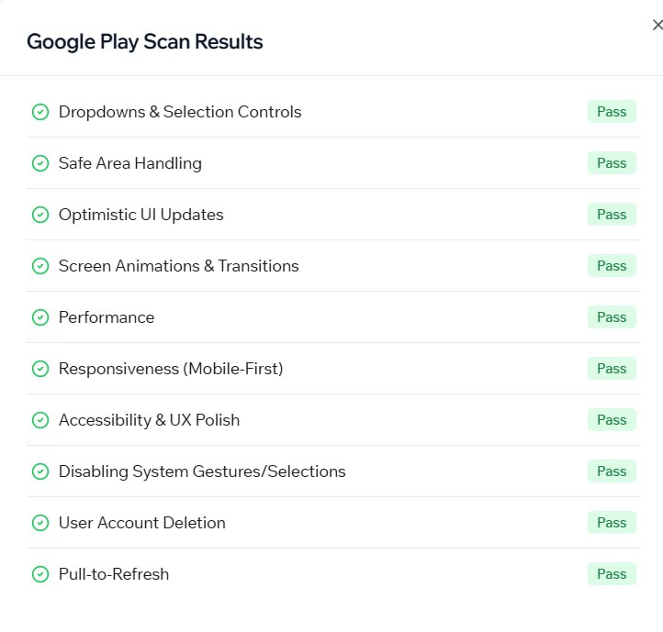Click check icon for Screen Animations & Transitions
The width and height of the screenshot is (663, 632).
click(39, 266)
